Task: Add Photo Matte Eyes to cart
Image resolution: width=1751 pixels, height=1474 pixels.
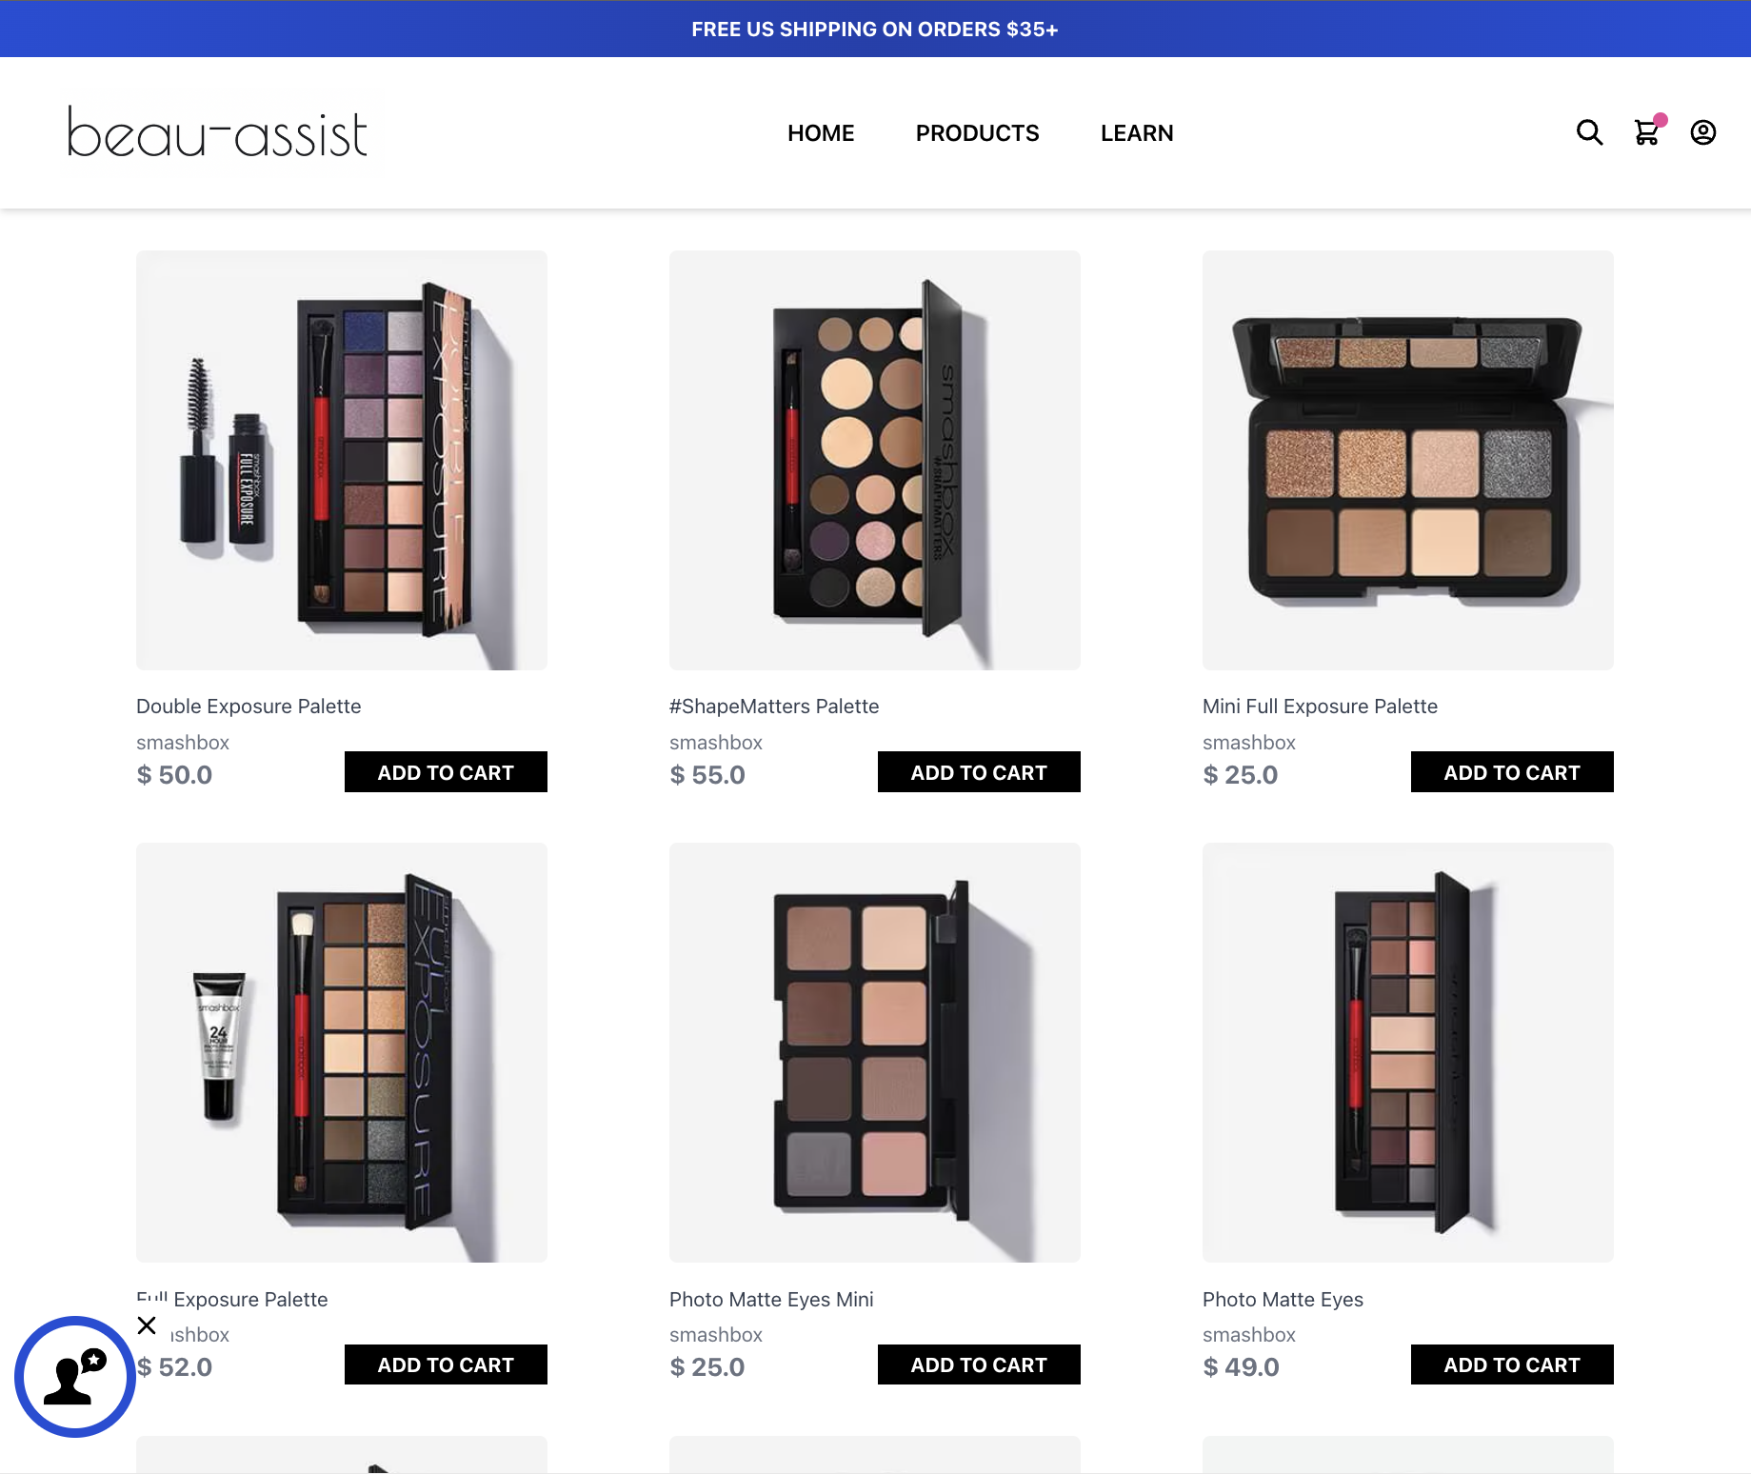Action: coord(1512,1364)
